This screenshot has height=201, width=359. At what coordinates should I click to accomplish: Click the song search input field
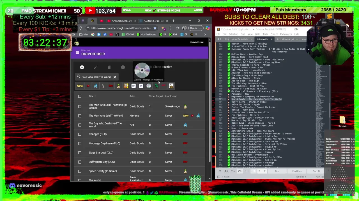pos(96,77)
